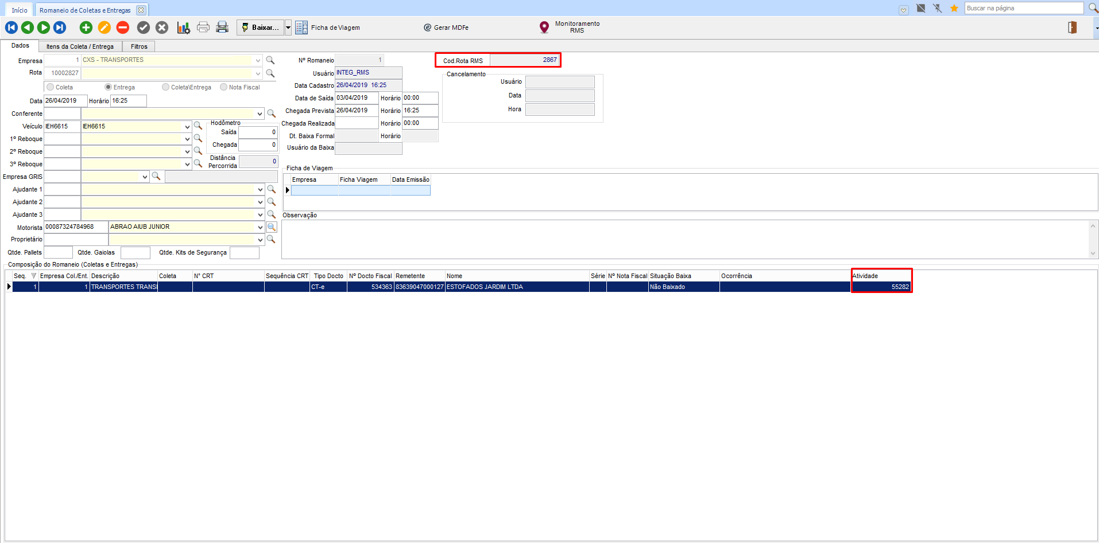
Task: Search Conferente with magnifier icon
Action: pos(272,114)
